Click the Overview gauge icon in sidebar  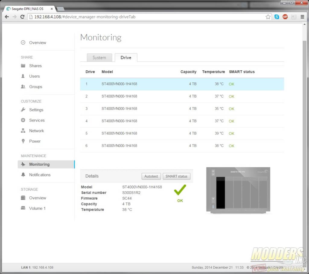[x=23, y=43]
